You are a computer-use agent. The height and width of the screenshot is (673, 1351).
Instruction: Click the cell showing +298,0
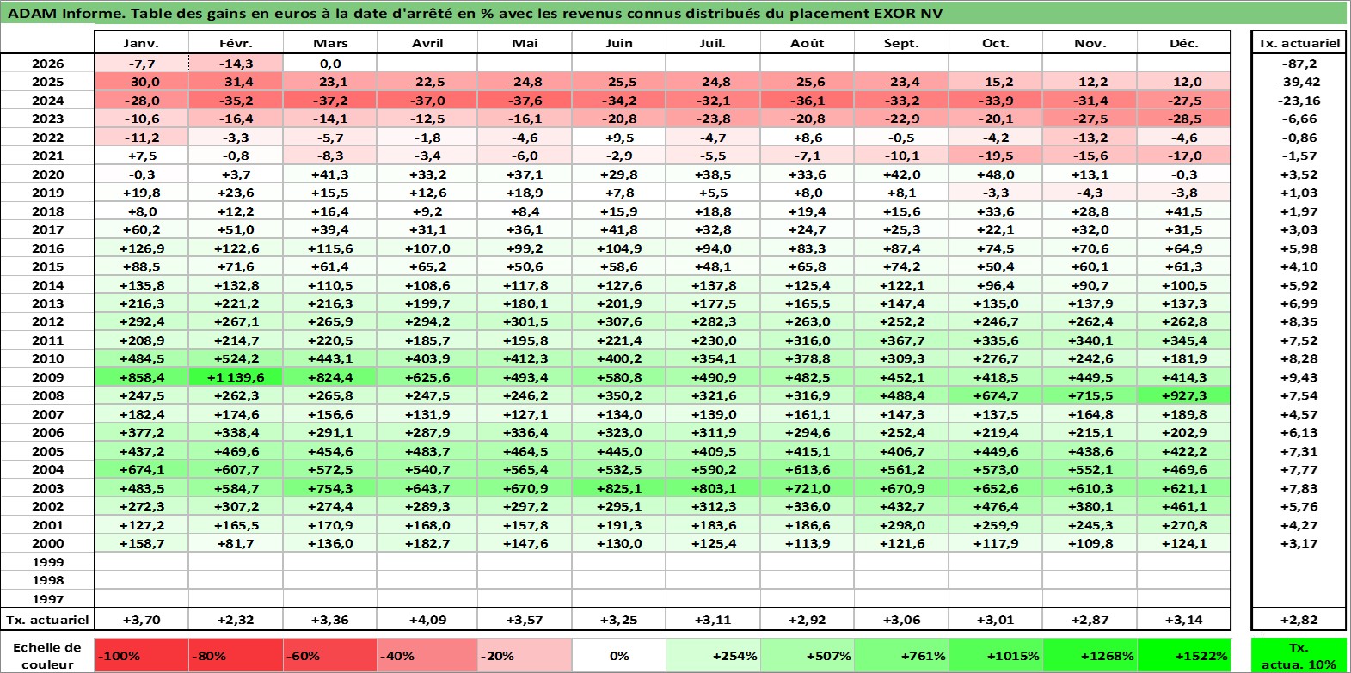(901, 525)
